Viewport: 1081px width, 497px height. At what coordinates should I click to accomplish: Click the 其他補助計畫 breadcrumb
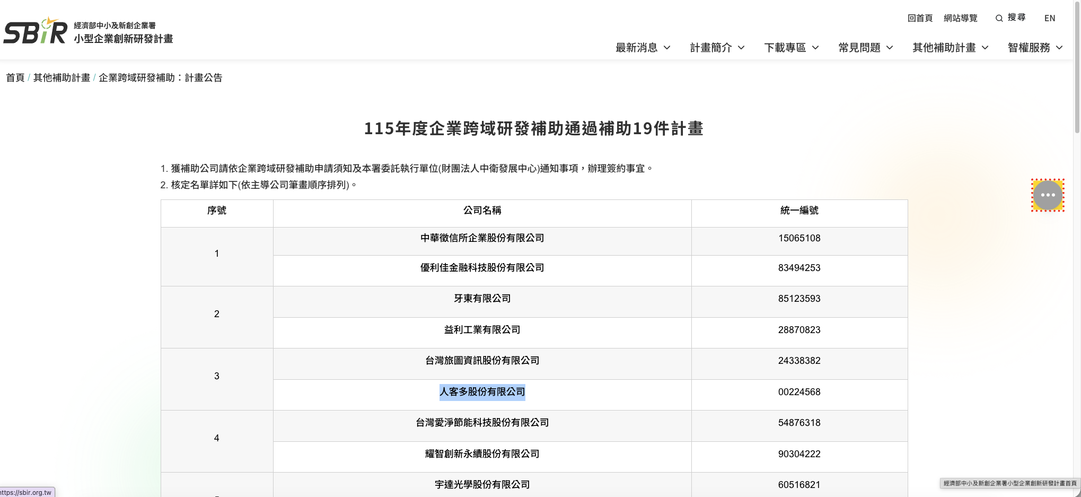point(61,77)
